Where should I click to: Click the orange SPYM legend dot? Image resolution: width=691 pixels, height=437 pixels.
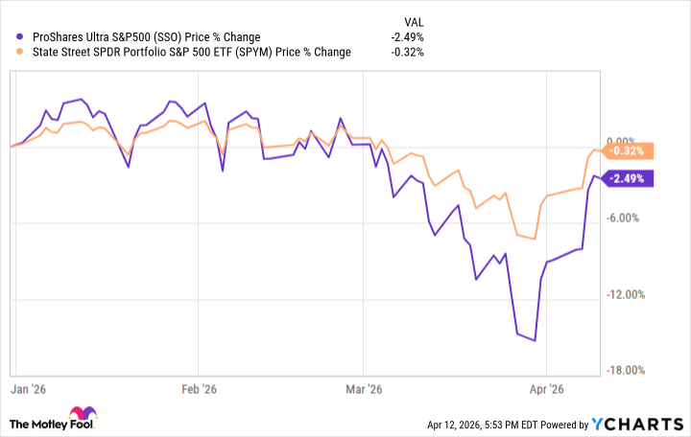coord(19,52)
